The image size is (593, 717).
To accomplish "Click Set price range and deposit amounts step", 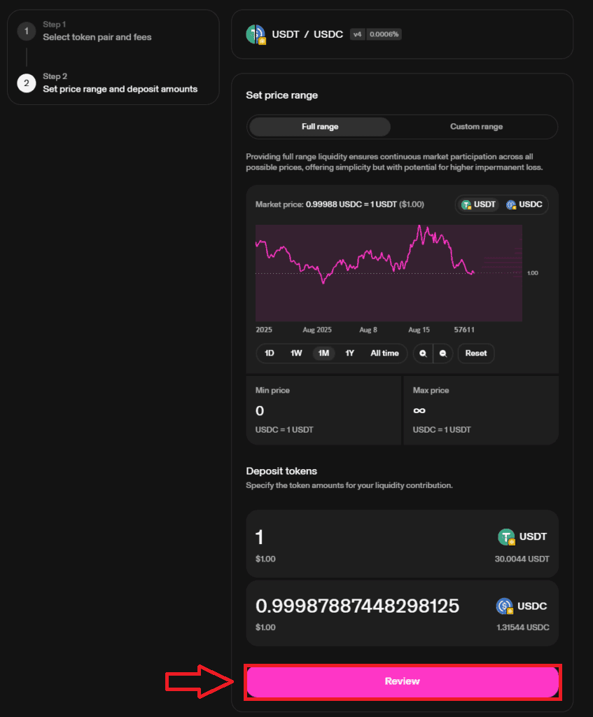I will click(x=120, y=89).
